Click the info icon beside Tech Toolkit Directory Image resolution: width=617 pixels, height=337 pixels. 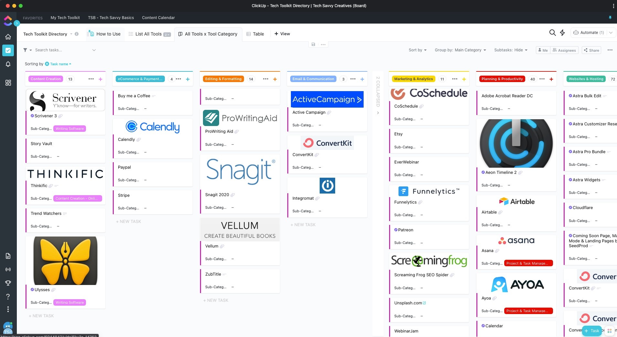pos(77,34)
